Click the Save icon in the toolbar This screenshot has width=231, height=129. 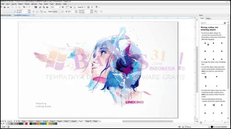point(5,7)
